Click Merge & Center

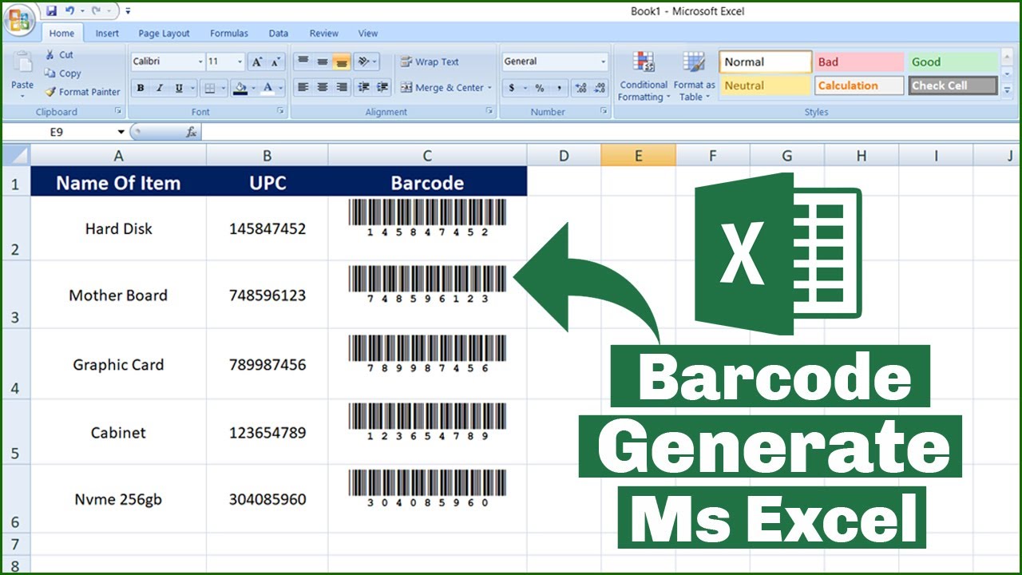446,88
